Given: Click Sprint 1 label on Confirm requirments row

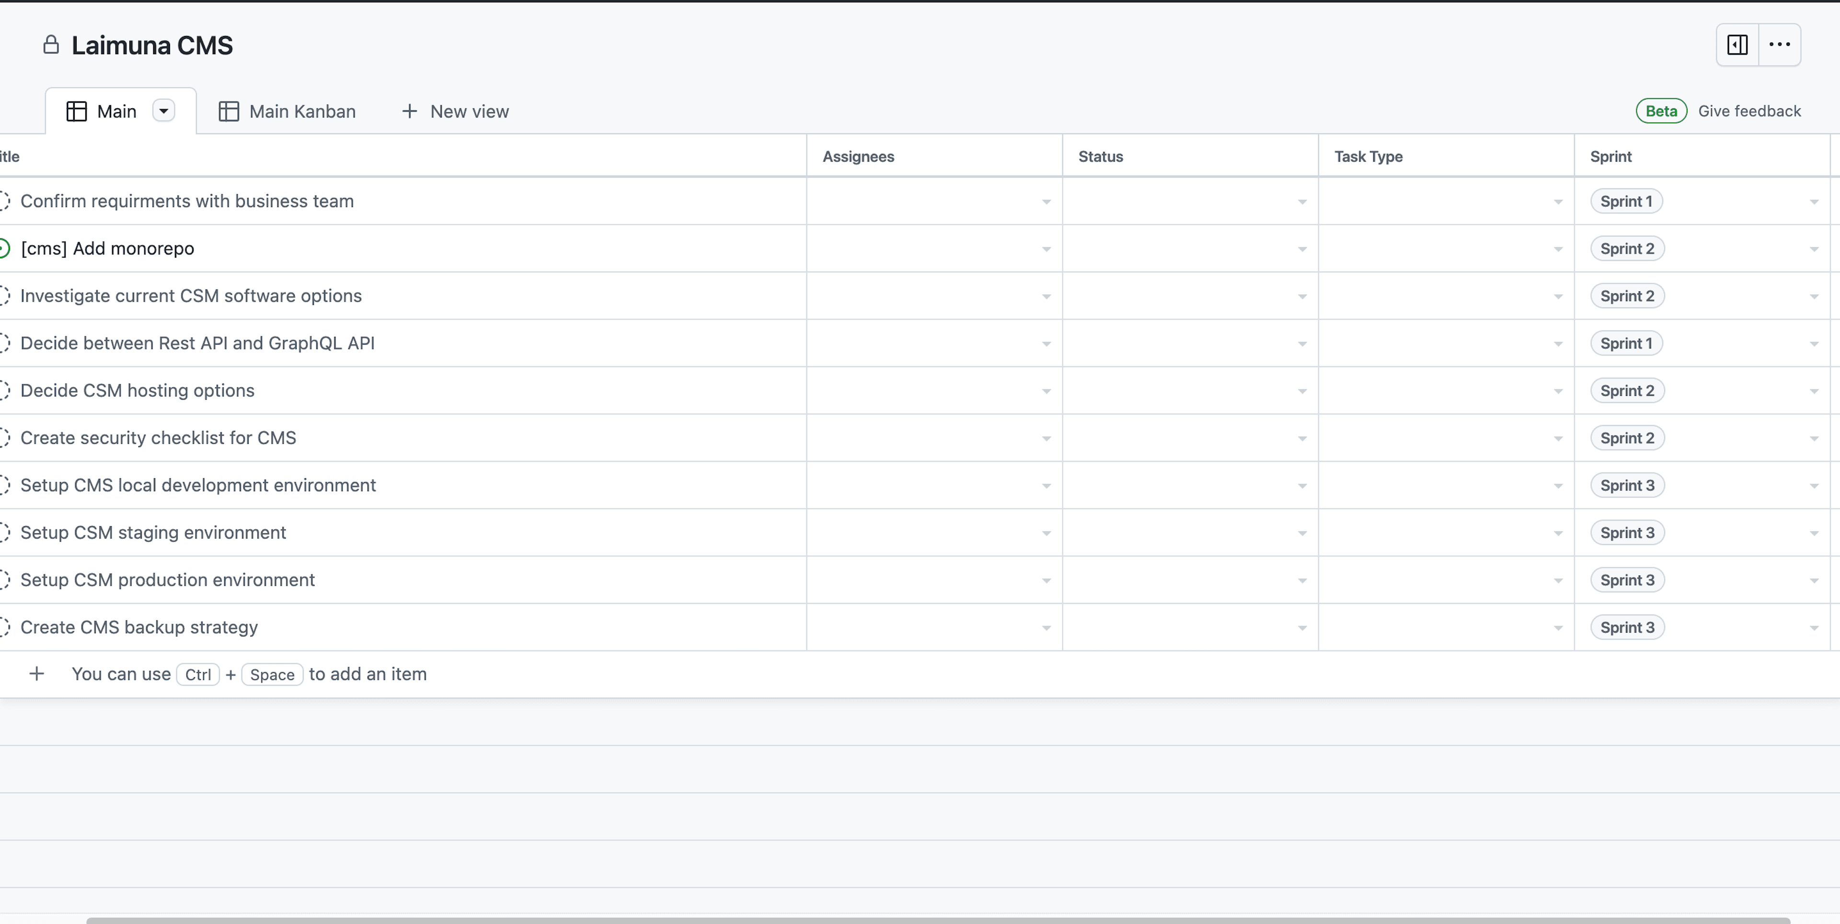Looking at the screenshot, I should pyautogui.click(x=1626, y=201).
